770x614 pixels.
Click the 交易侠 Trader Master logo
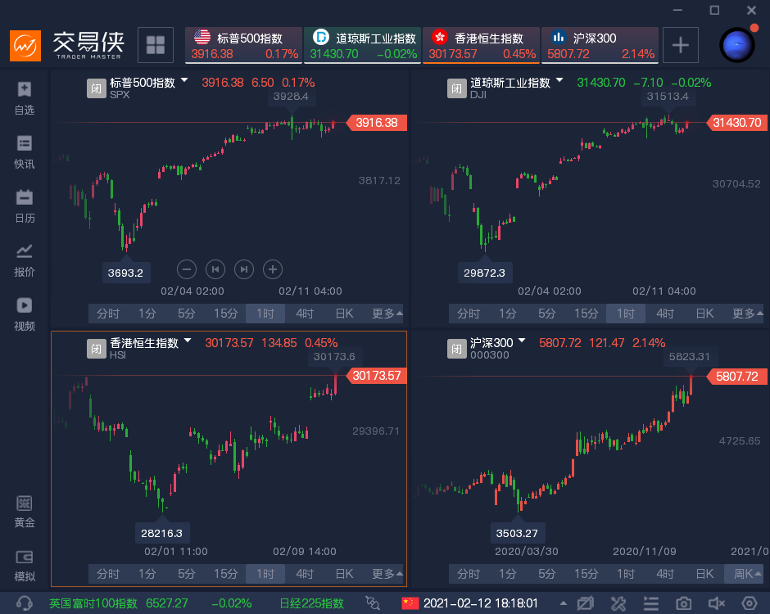click(x=67, y=46)
